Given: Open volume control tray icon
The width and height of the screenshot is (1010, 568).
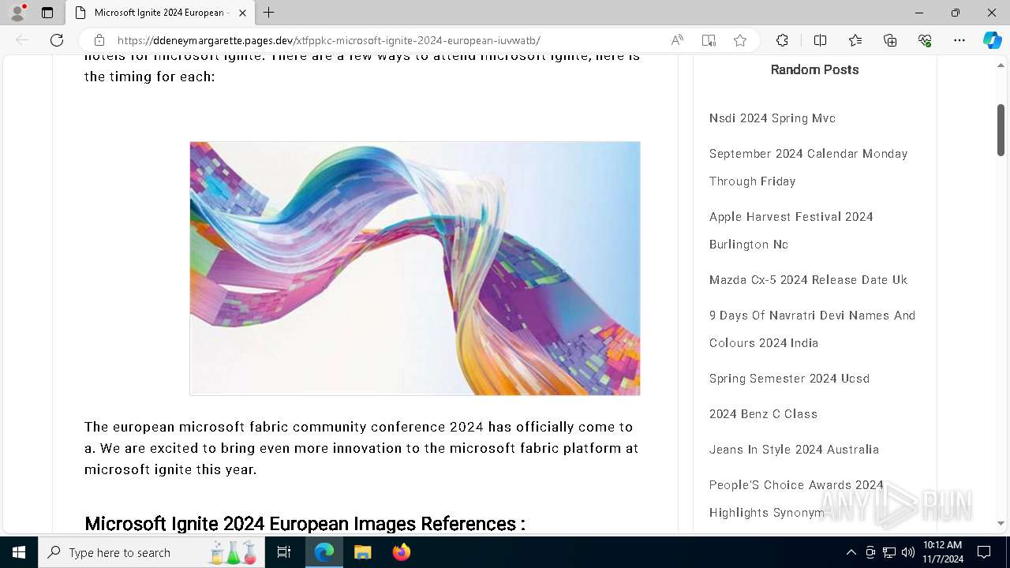Looking at the screenshot, I should tap(908, 552).
